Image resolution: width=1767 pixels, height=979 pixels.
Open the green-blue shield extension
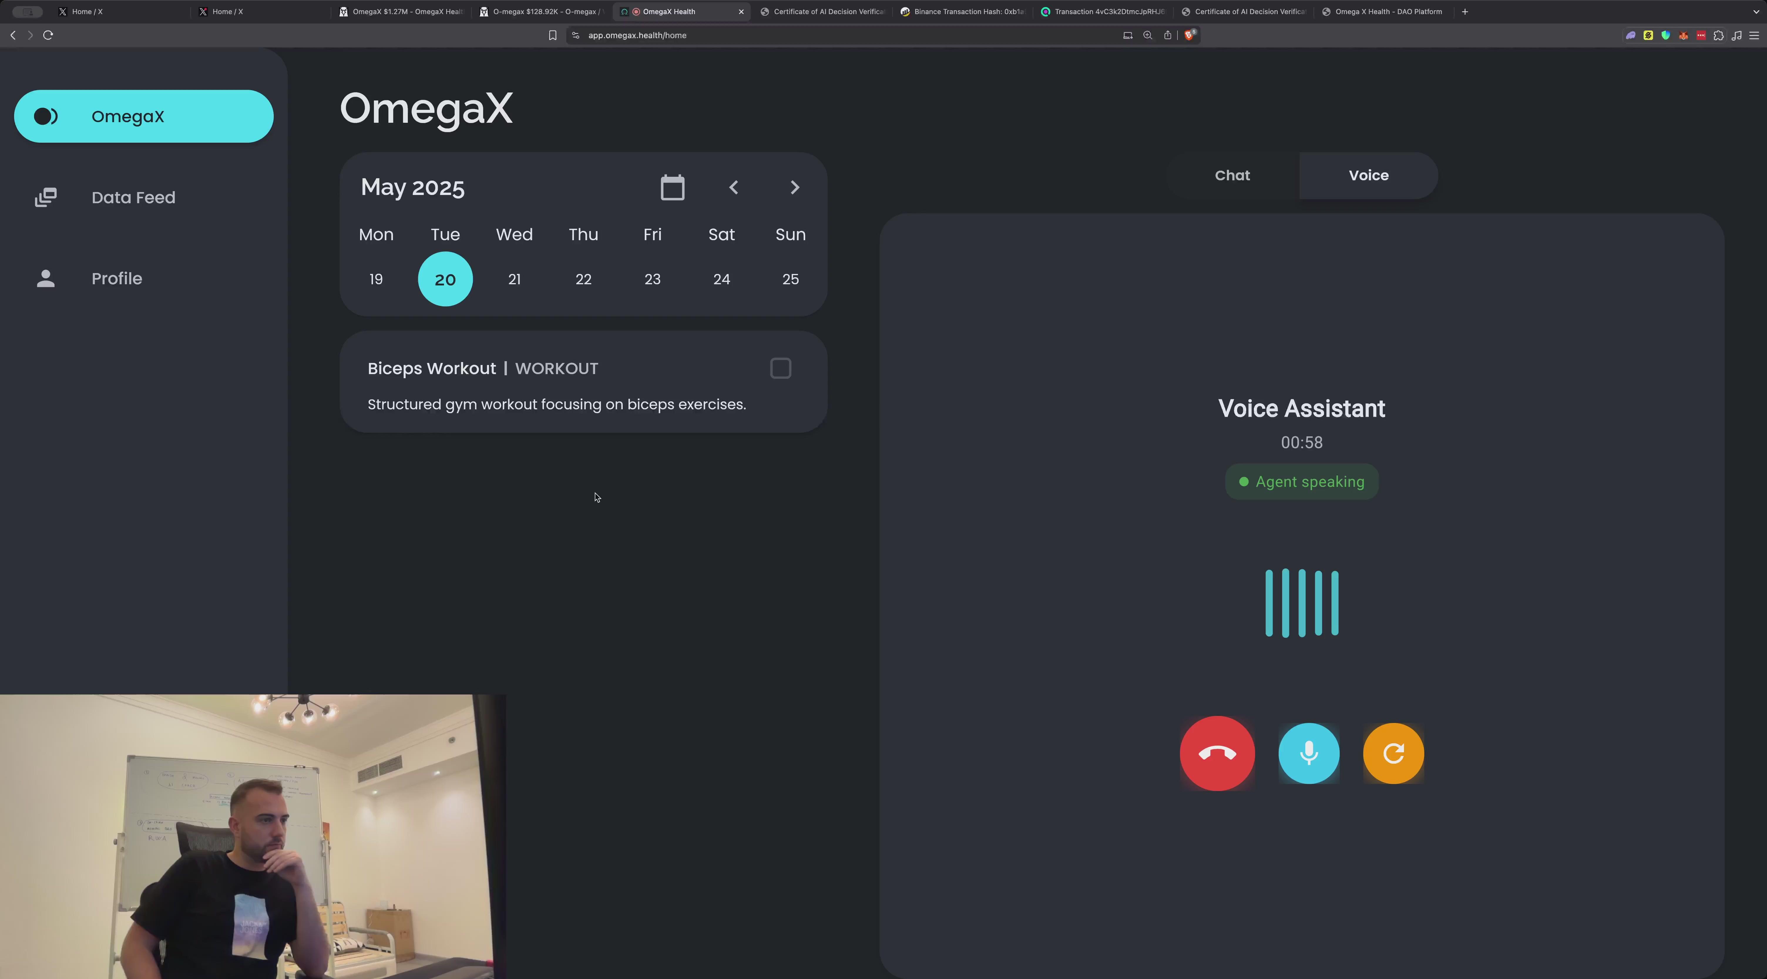pos(1665,36)
